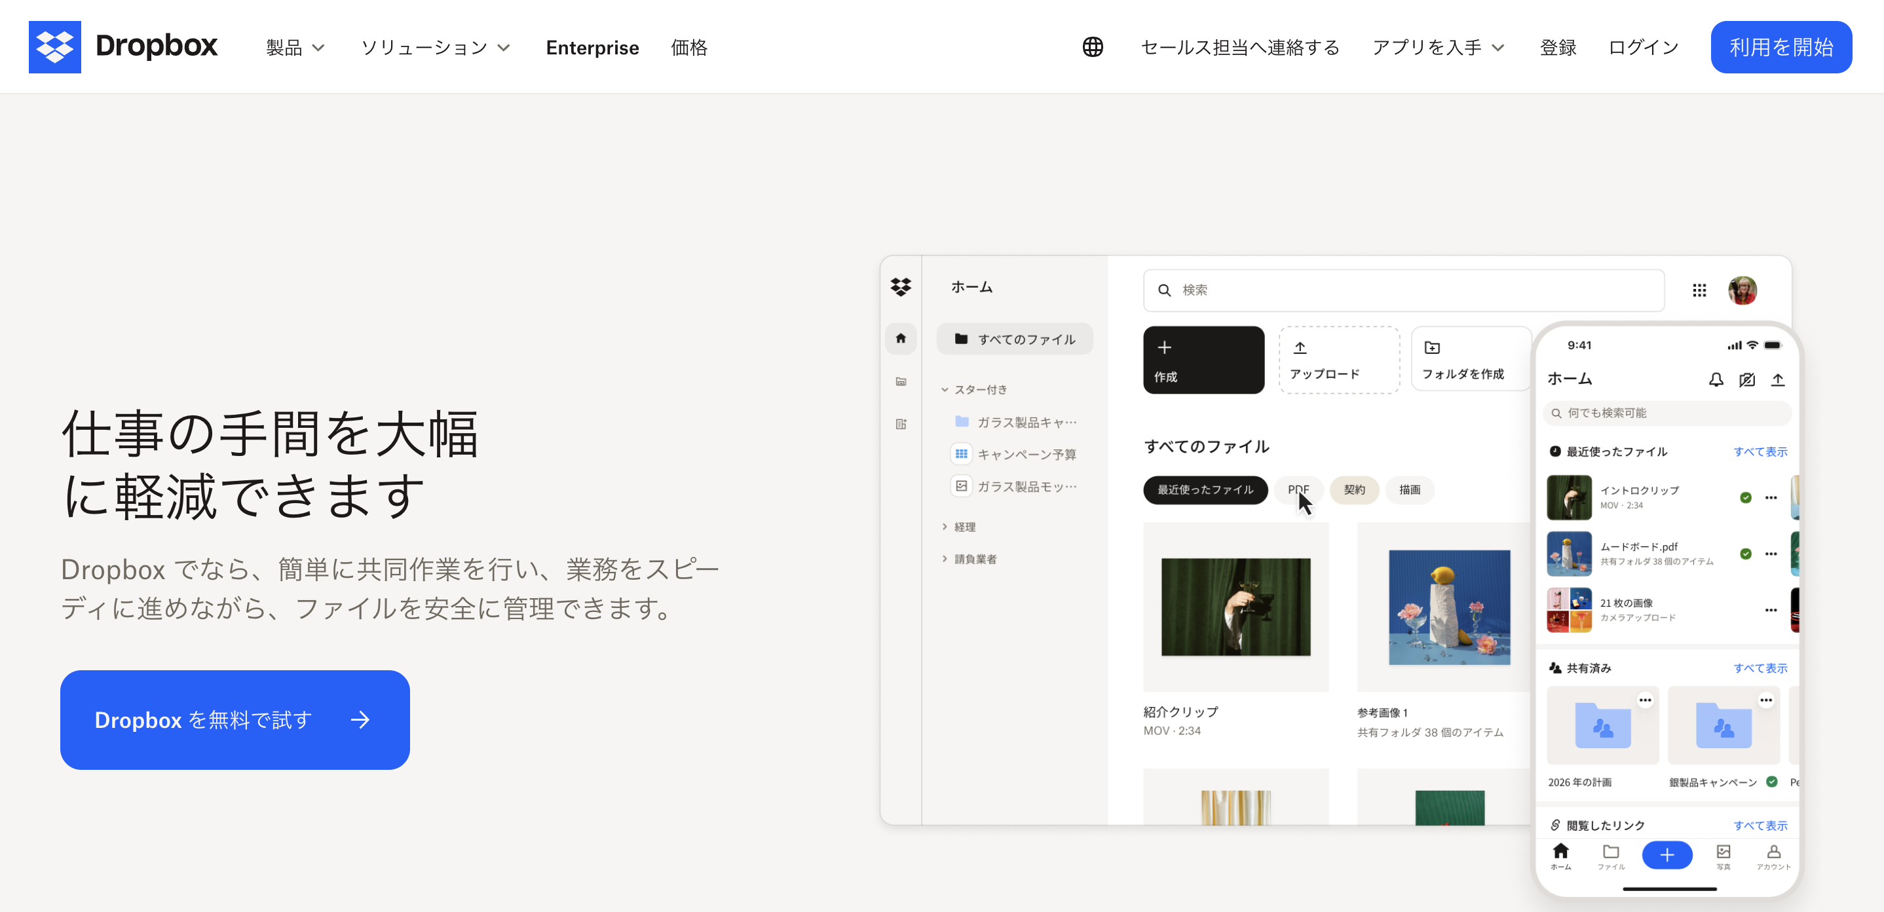Select the folder icon in mockup left rail
Screen dimensions: 1884x912
[x=900, y=382]
